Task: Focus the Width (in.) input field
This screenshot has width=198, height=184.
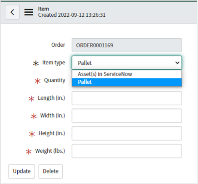Action: [127, 116]
